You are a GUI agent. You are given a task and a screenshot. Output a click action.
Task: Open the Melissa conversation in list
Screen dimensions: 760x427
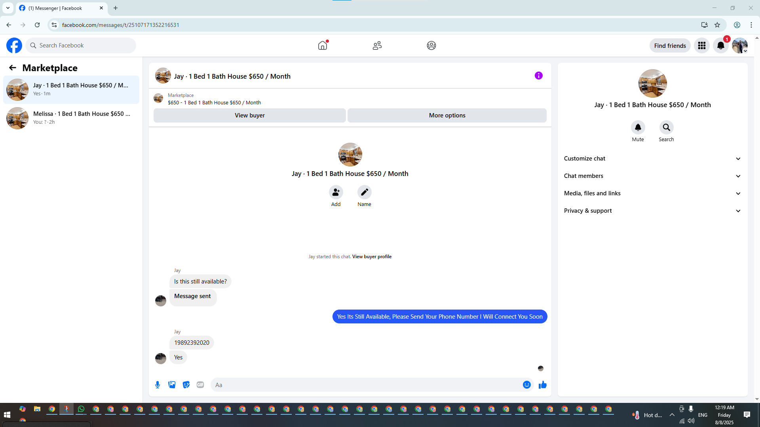(x=71, y=118)
